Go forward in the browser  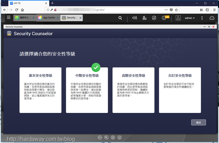tap(11, 10)
